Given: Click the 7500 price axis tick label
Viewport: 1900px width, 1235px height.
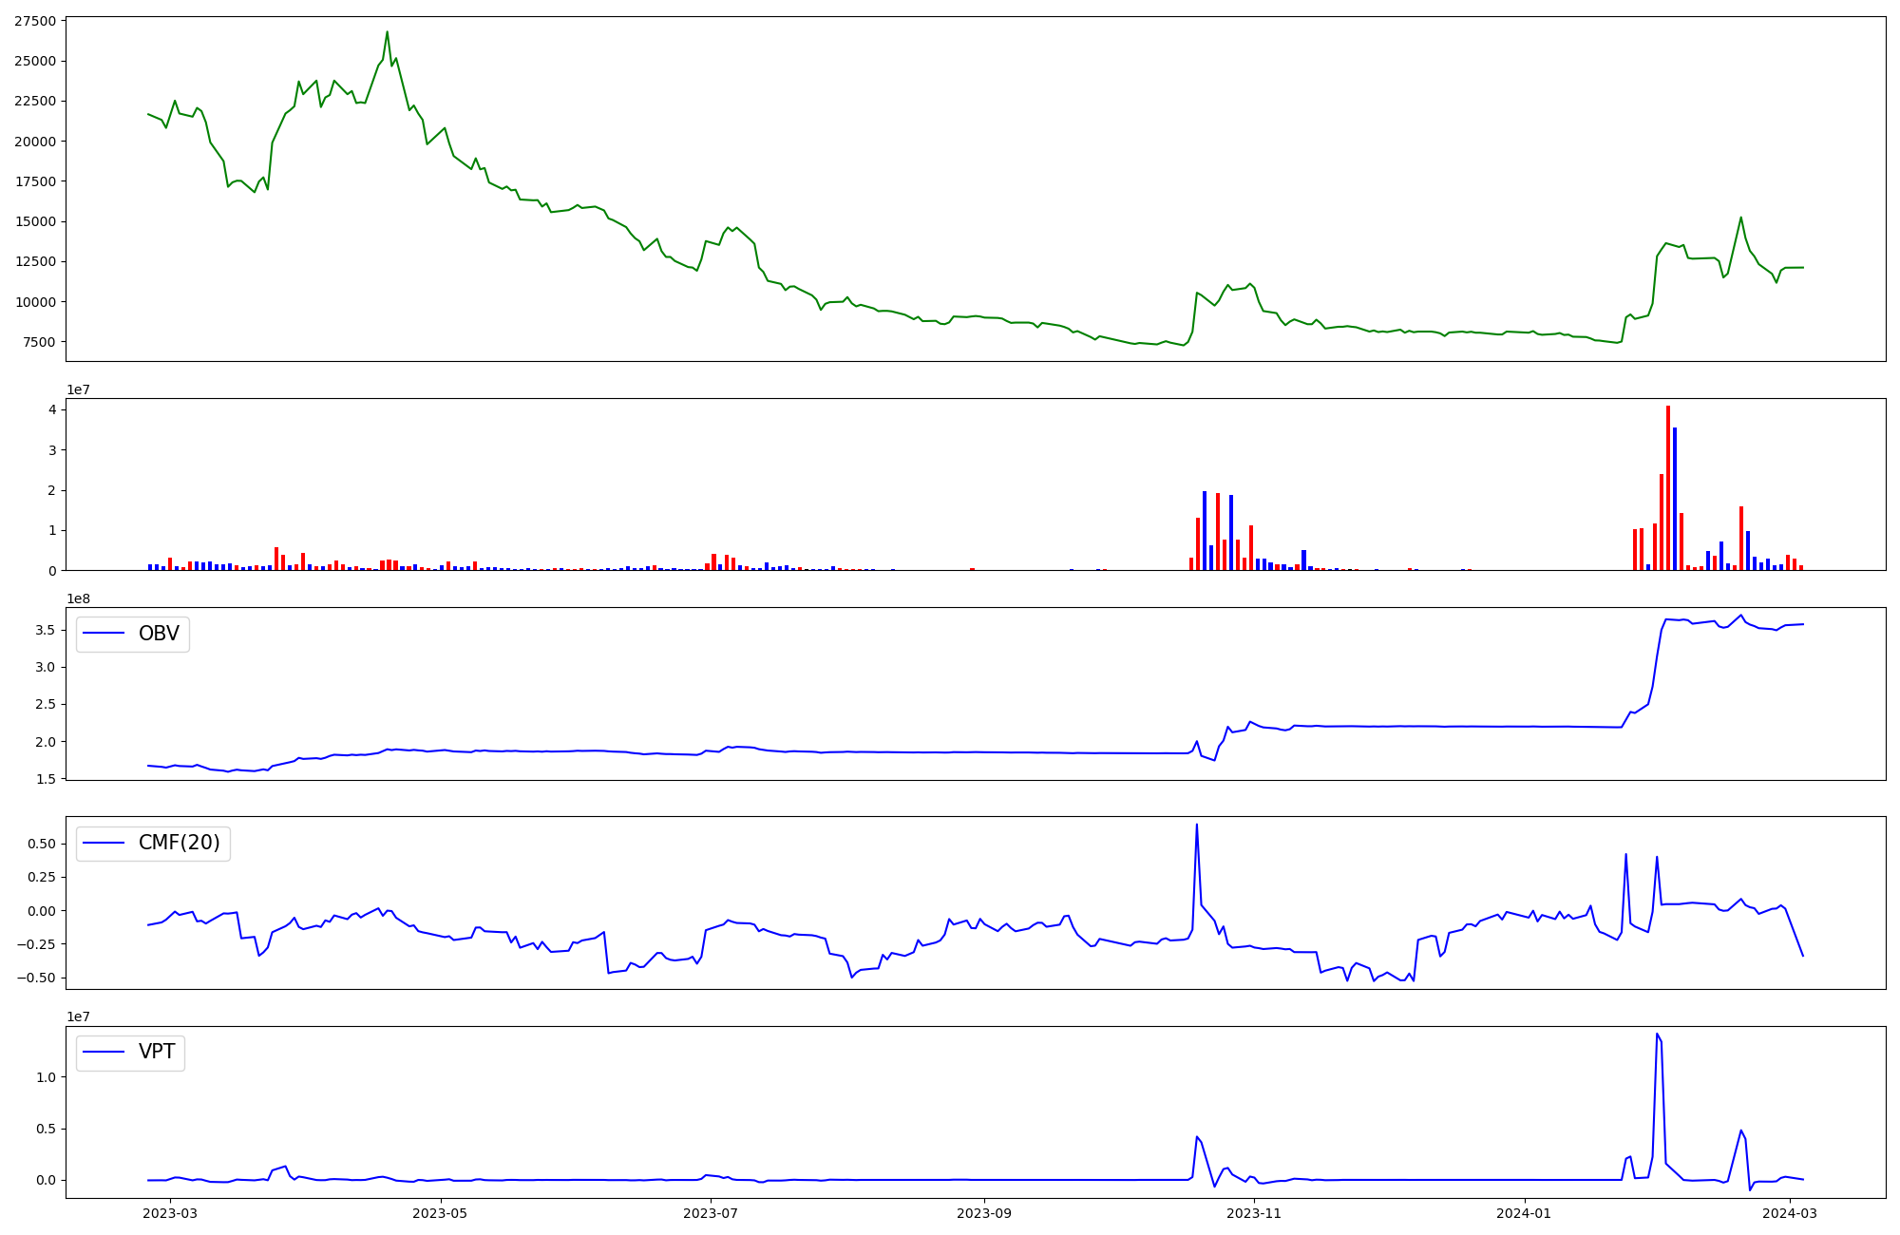Looking at the screenshot, I should [x=39, y=342].
